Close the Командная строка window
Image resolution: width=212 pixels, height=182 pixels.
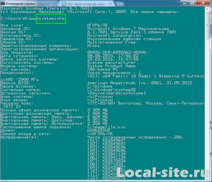coord(203,3)
